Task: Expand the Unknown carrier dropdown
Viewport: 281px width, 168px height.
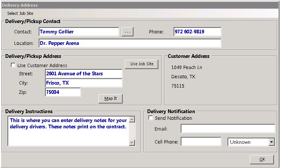Action: 271,142
